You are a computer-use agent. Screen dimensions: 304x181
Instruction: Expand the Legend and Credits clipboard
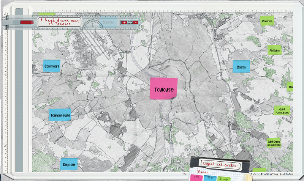220,165
